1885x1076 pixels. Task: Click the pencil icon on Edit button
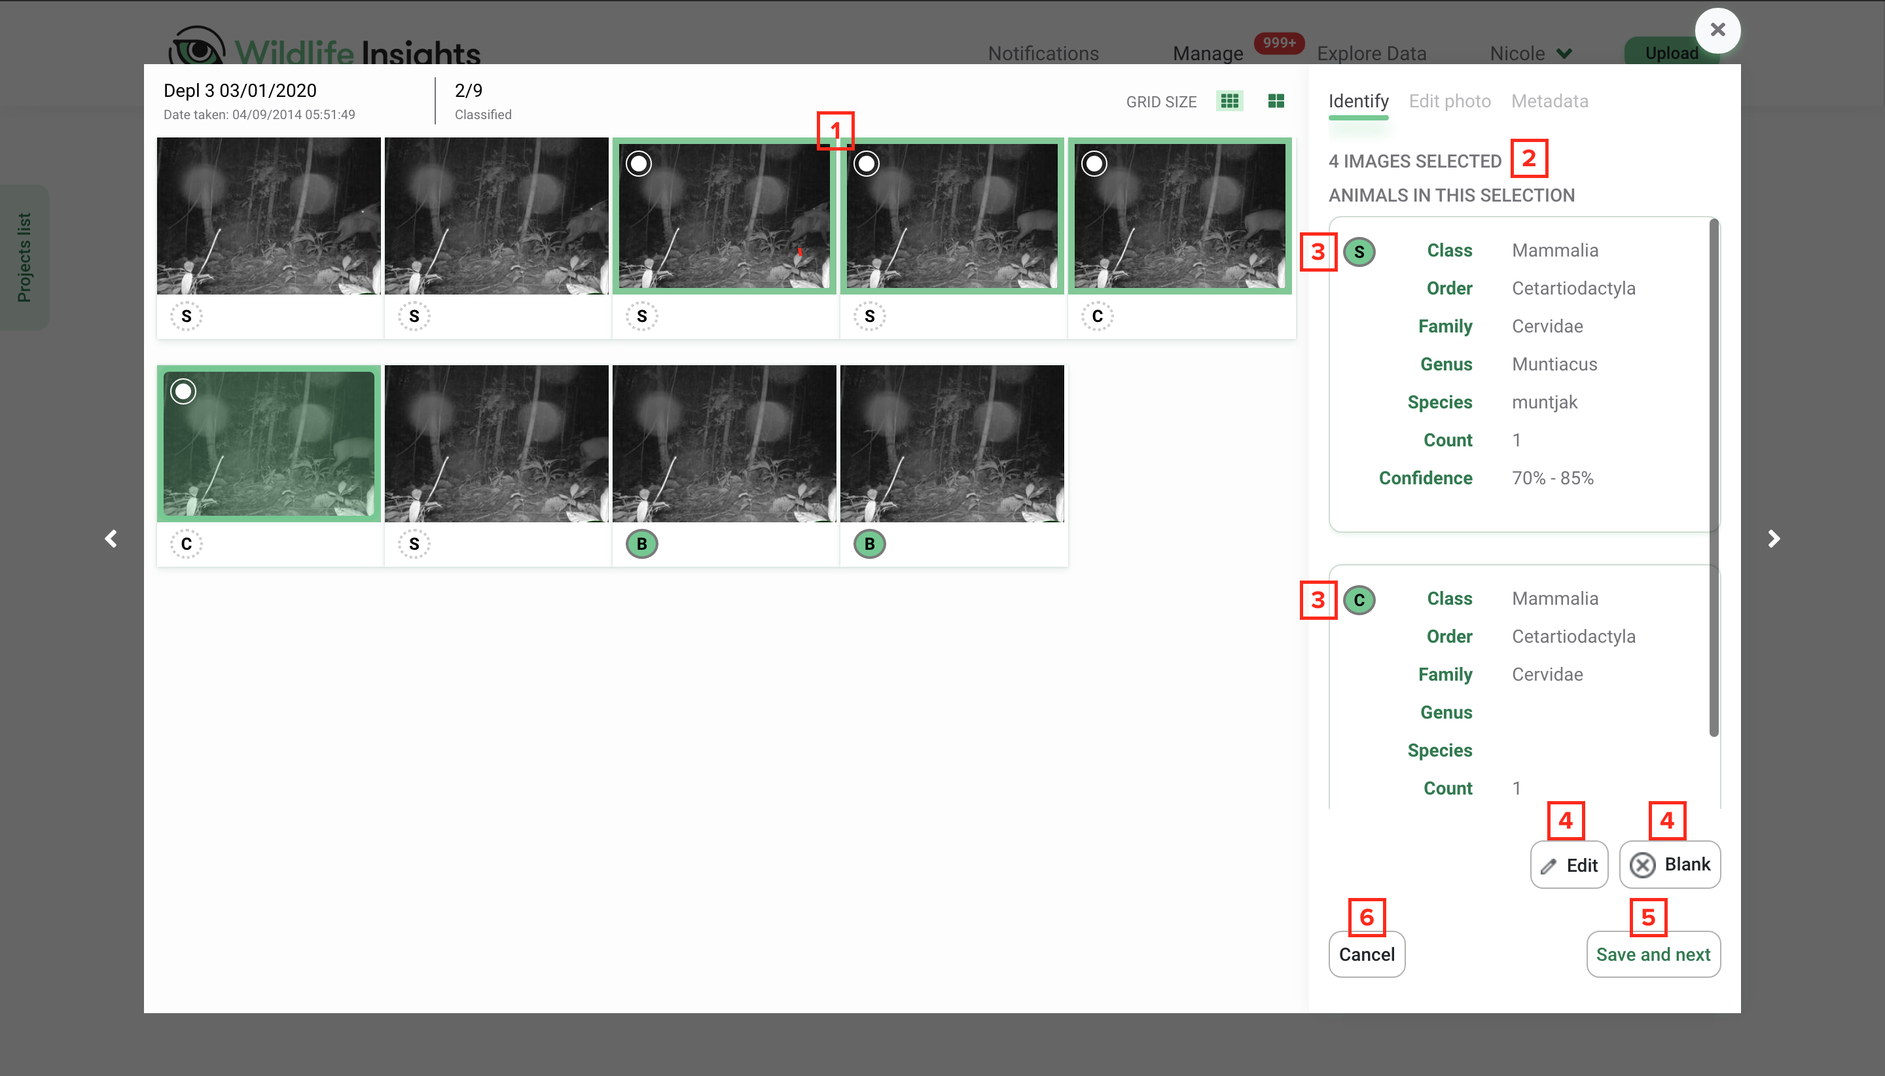[1549, 866]
